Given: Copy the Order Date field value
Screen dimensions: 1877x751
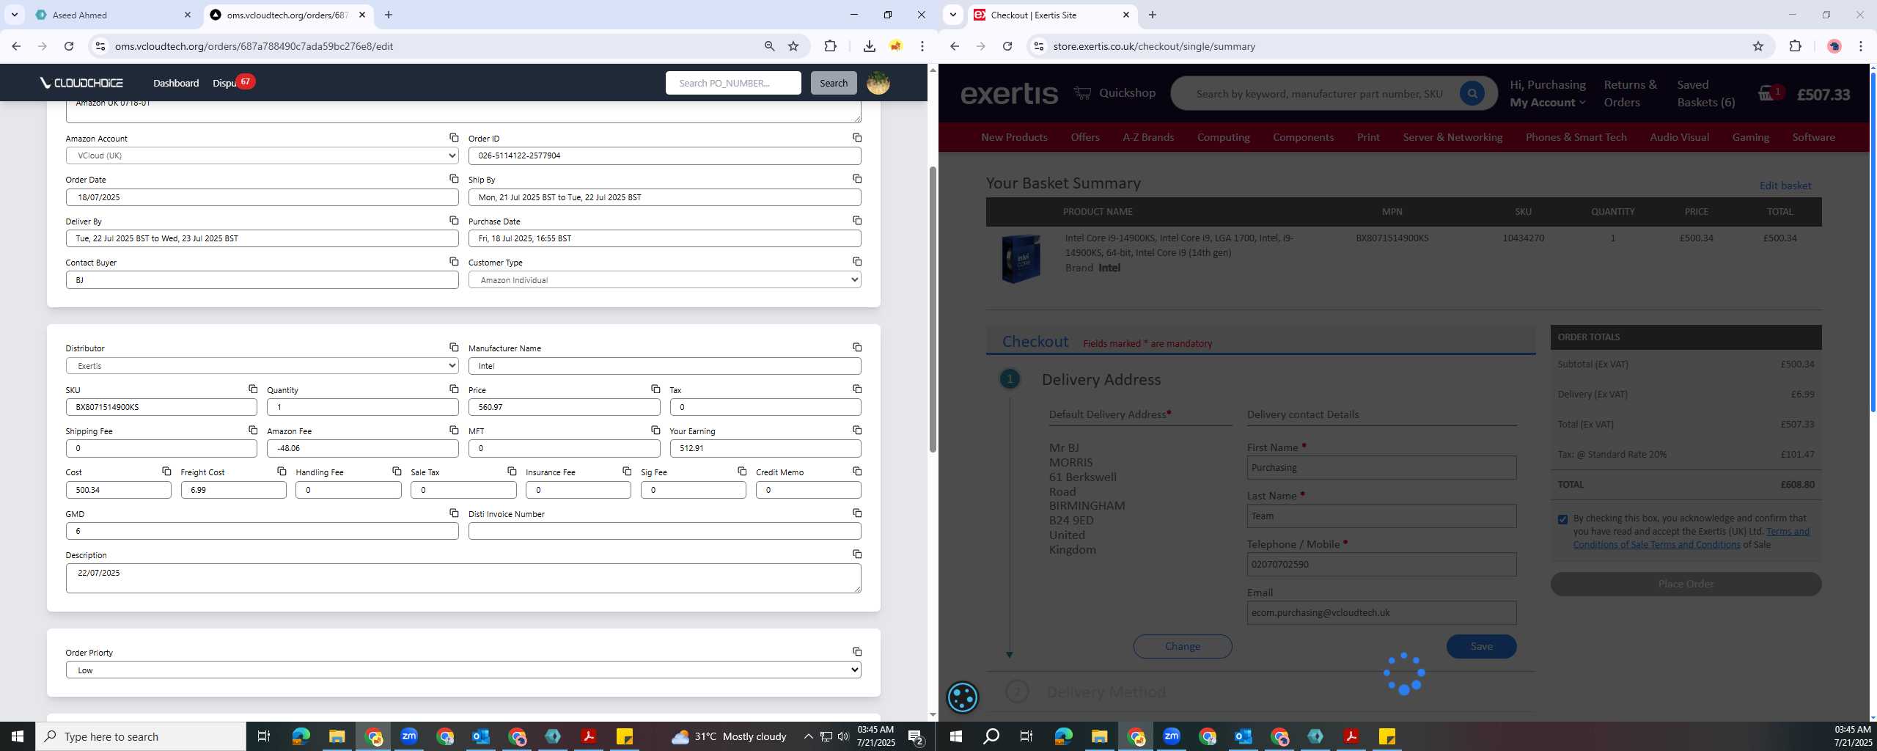Looking at the screenshot, I should pyautogui.click(x=454, y=179).
